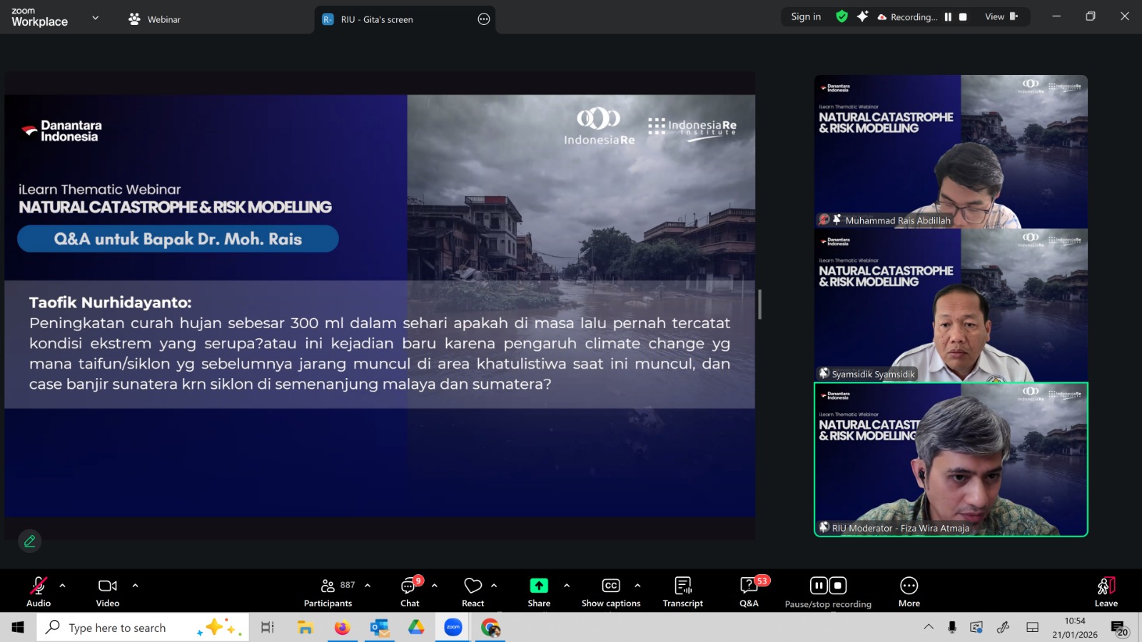Click the annotate pencil icon
The width and height of the screenshot is (1142, 642).
click(30, 541)
